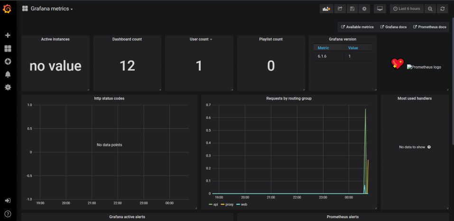
Task: Click the Grafana logo home icon
Action: (7, 9)
